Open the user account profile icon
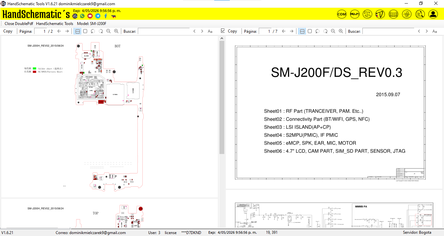Viewport: 444px width, 236px height. coord(433,14)
